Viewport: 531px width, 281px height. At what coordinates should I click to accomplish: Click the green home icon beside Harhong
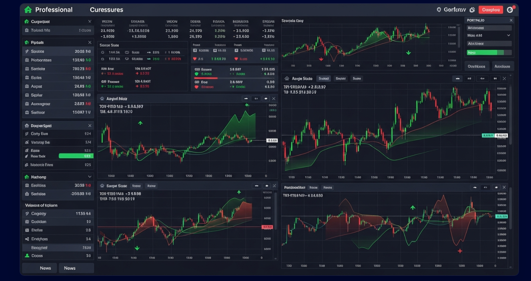pyautogui.click(x=27, y=177)
